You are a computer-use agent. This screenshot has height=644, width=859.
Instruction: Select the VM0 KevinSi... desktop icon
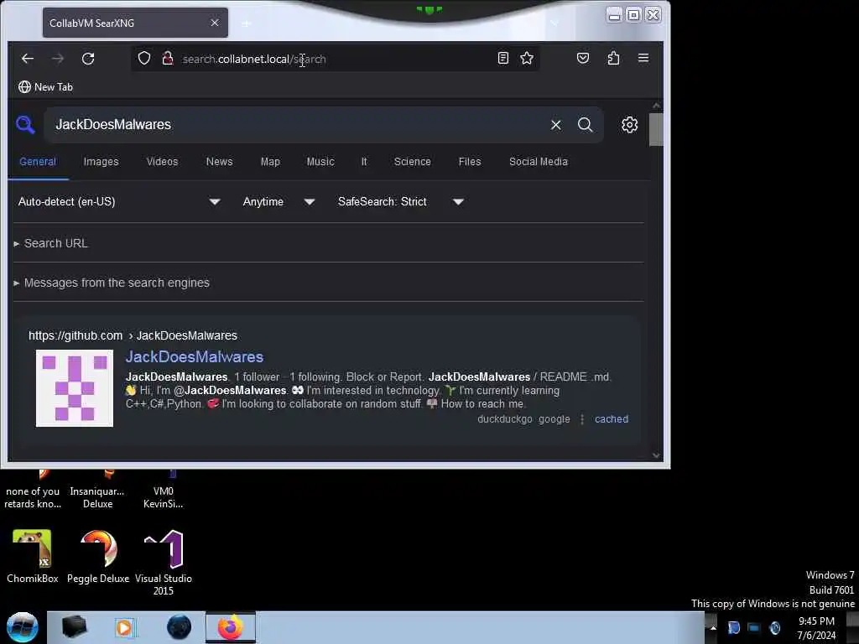(164, 491)
